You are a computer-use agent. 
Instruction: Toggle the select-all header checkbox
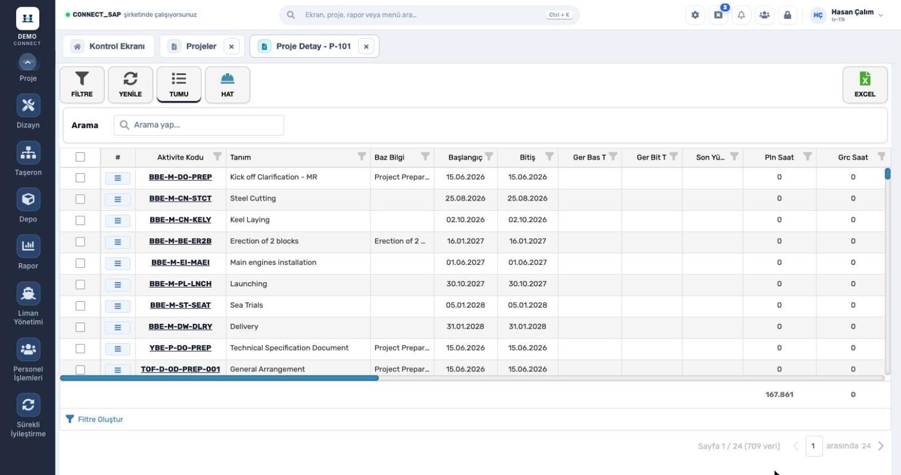(x=80, y=157)
